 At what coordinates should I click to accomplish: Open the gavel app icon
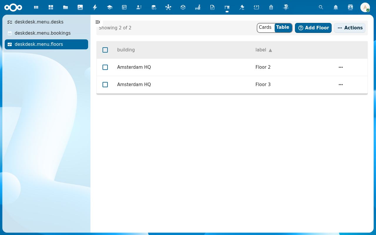coord(242,7)
